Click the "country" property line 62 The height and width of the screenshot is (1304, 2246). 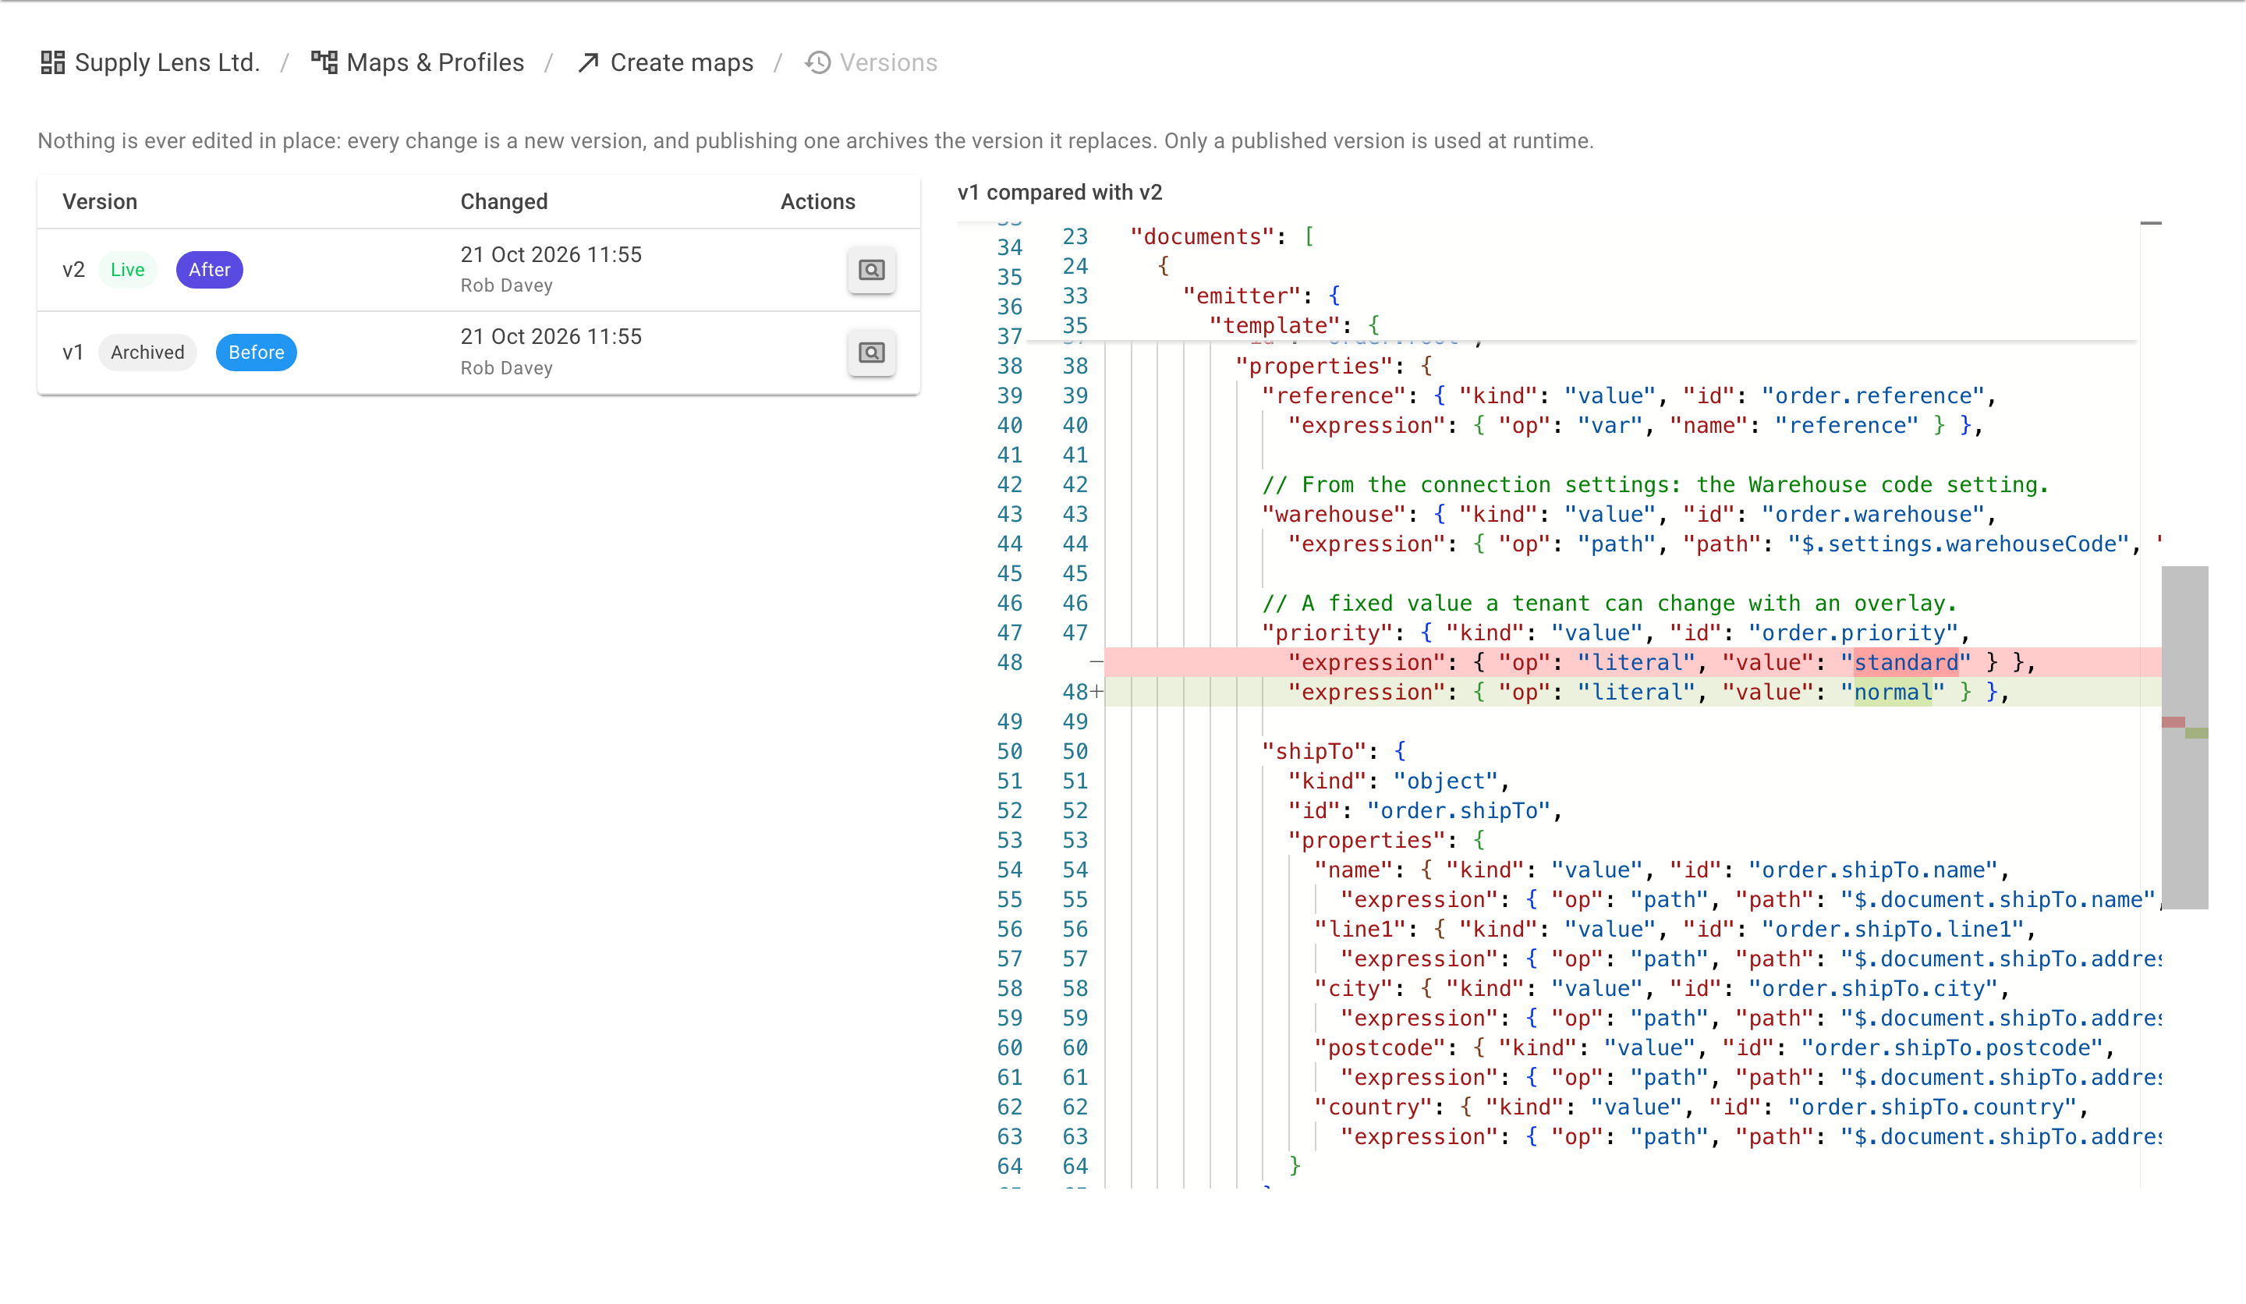tap(1702, 1107)
